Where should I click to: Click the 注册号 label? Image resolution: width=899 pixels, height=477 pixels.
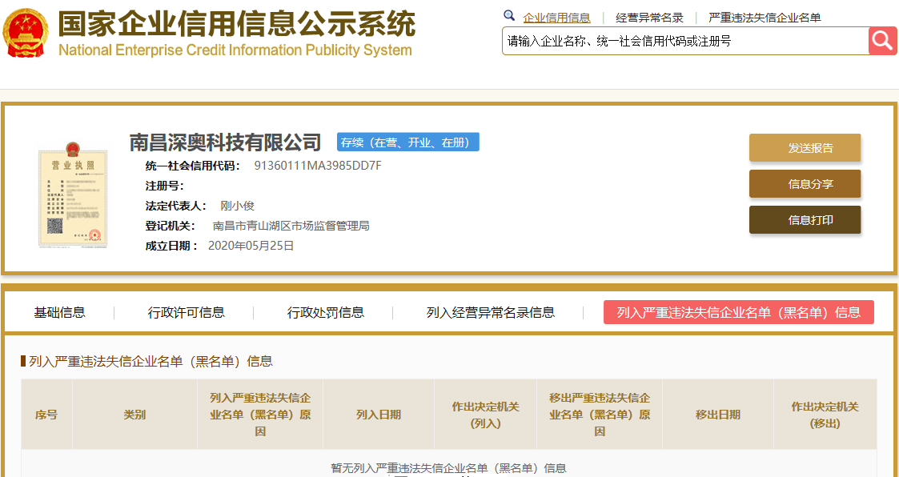(165, 186)
